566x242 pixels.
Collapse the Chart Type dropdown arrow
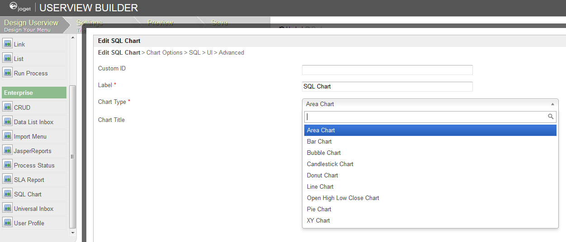pyautogui.click(x=552, y=104)
